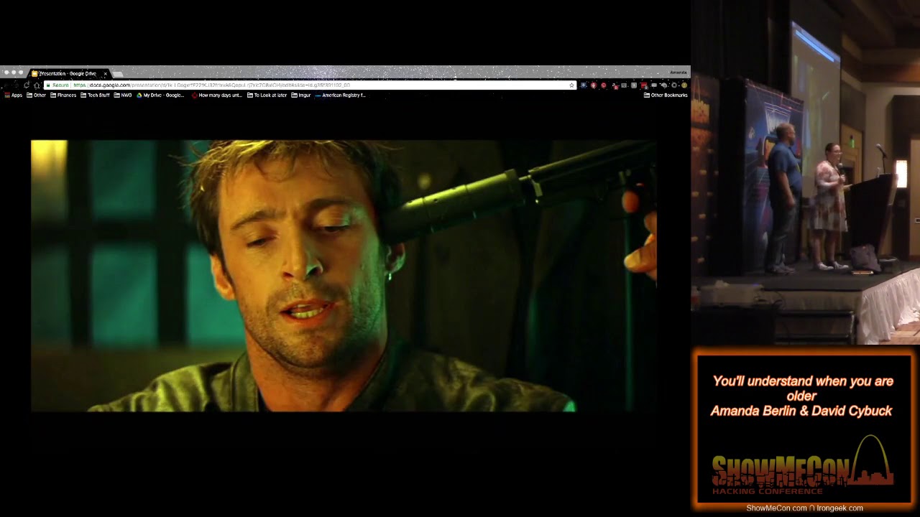Click the movie still slide image
This screenshot has height=517, width=920.
pyautogui.click(x=344, y=276)
